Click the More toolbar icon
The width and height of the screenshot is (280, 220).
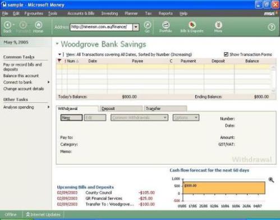(218, 25)
